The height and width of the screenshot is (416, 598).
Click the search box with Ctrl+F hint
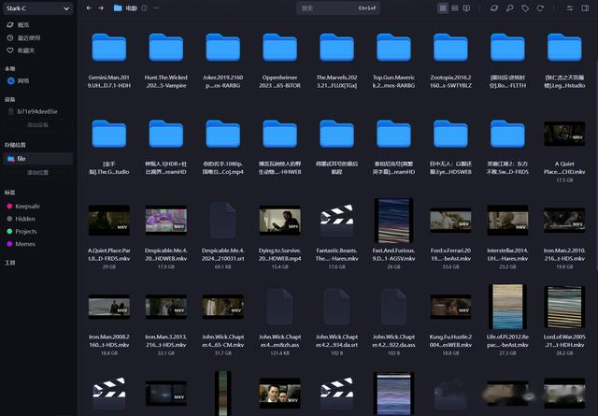338,8
